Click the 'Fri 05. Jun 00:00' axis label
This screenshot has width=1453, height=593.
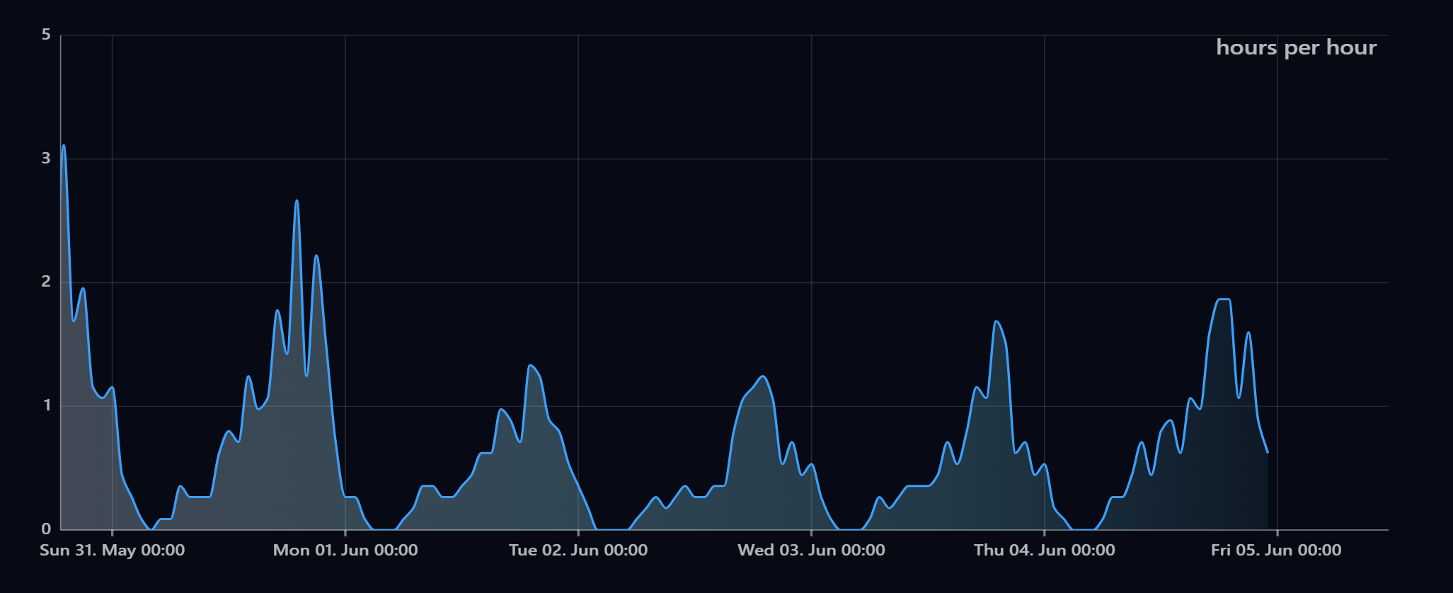click(x=1276, y=550)
